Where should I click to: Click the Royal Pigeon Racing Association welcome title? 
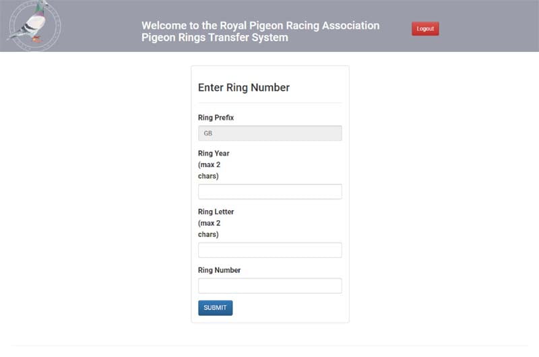pos(261,26)
